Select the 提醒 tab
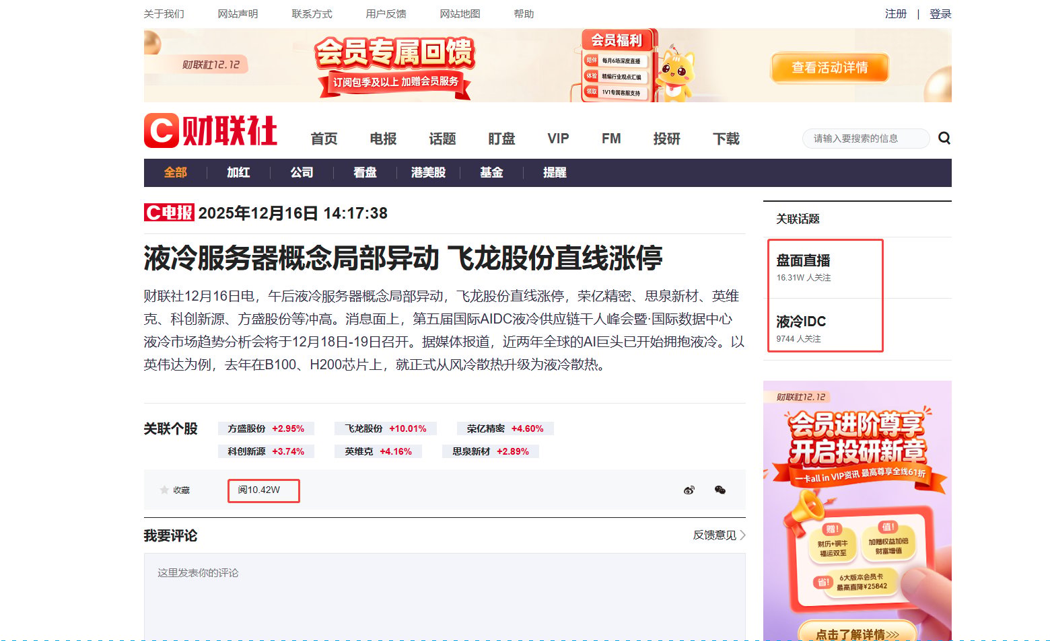The width and height of the screenshot is (1050, 641). click(x=555, y=173)
